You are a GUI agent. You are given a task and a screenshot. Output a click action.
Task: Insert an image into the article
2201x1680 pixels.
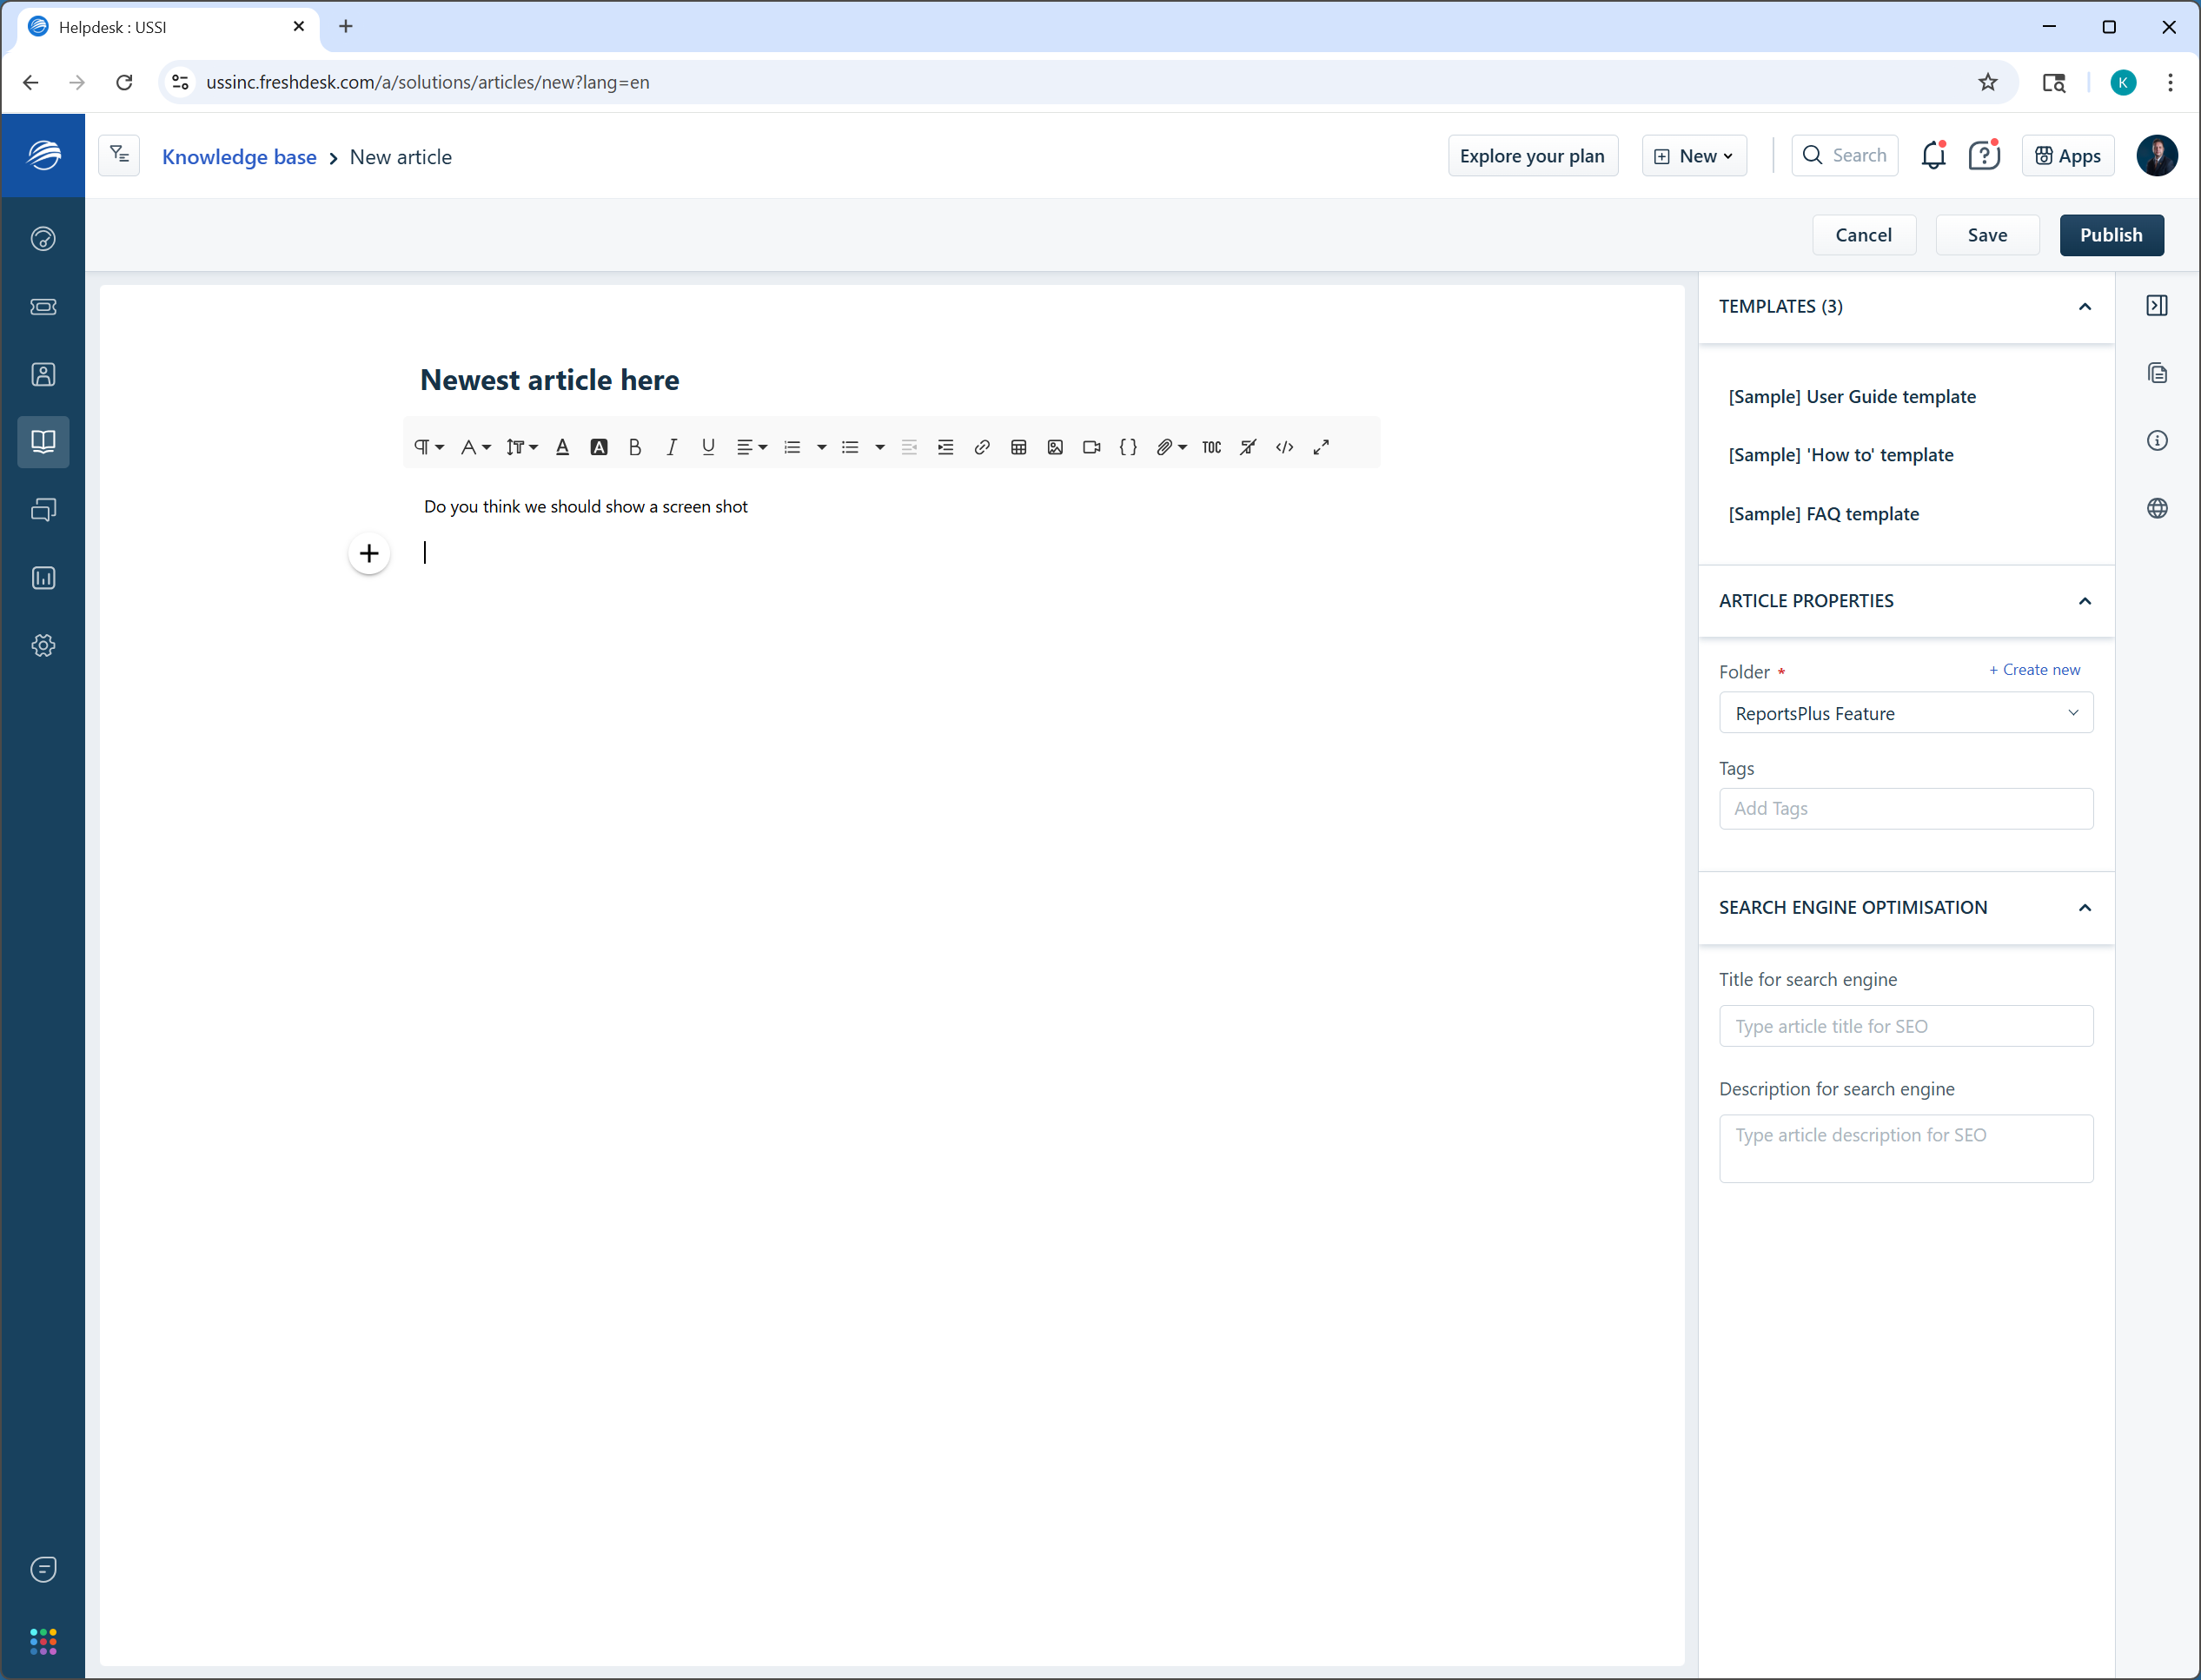point(1055,447)
